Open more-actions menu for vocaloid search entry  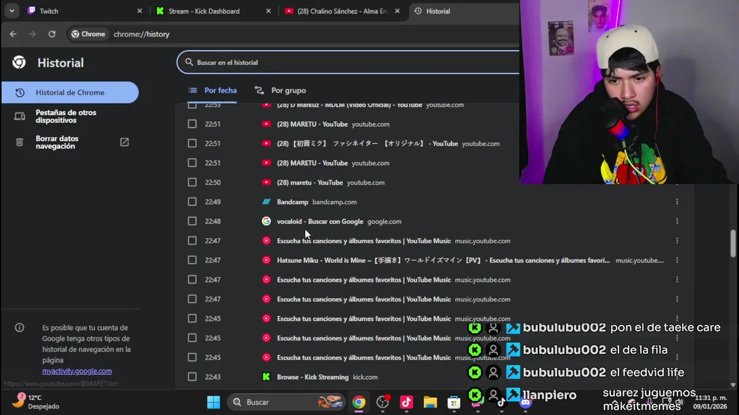click(677, 221)
